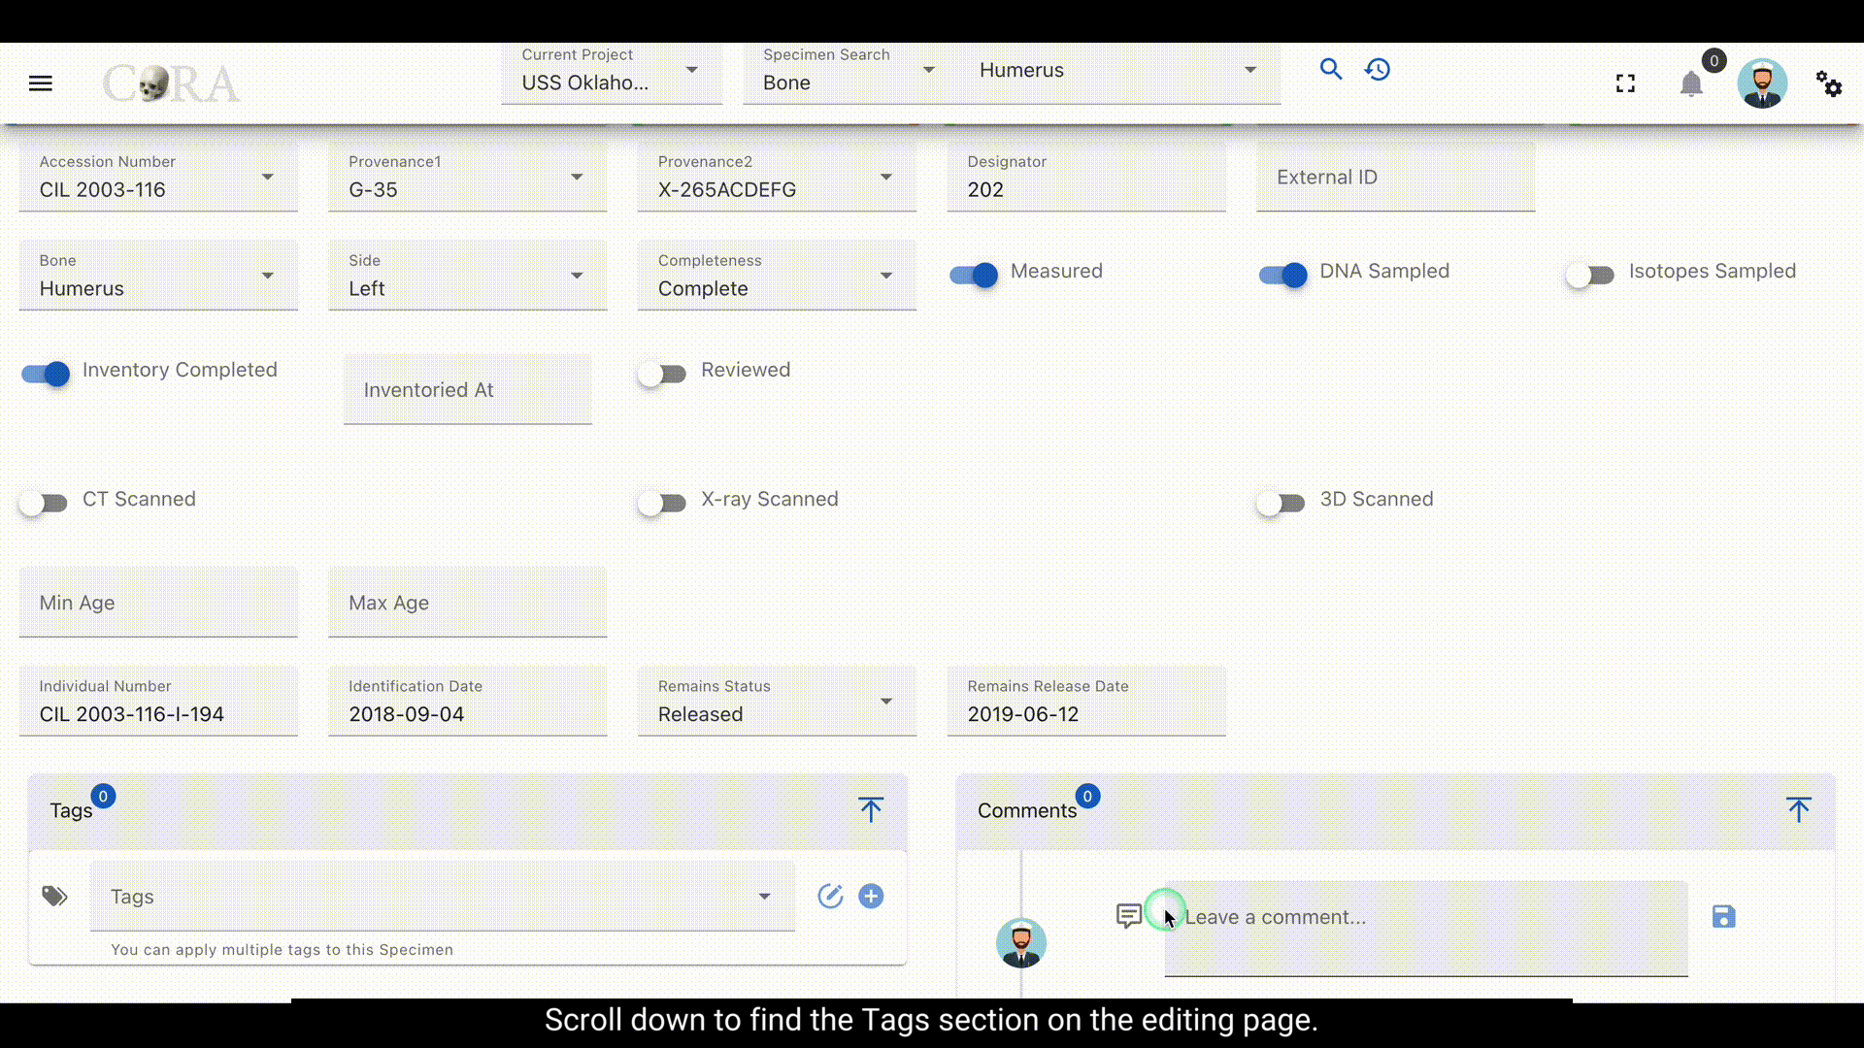Click the CORA skull logo
Screen dimensions: 1864x1048
[x=171, y=83]
